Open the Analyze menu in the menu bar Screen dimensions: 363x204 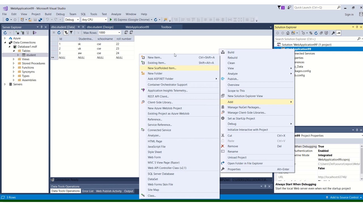coord(116,14)
